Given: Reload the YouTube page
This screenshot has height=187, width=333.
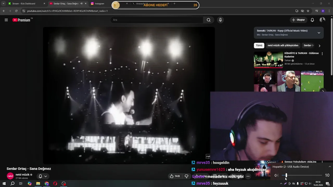Looking at the screenshot, I should [16, 11].
